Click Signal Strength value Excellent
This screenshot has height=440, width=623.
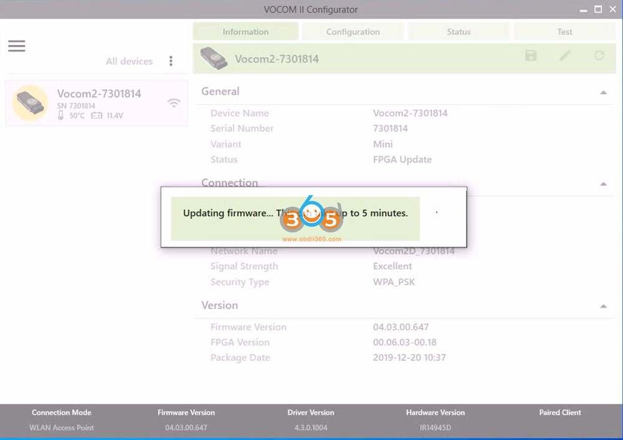tap(392, 266)
